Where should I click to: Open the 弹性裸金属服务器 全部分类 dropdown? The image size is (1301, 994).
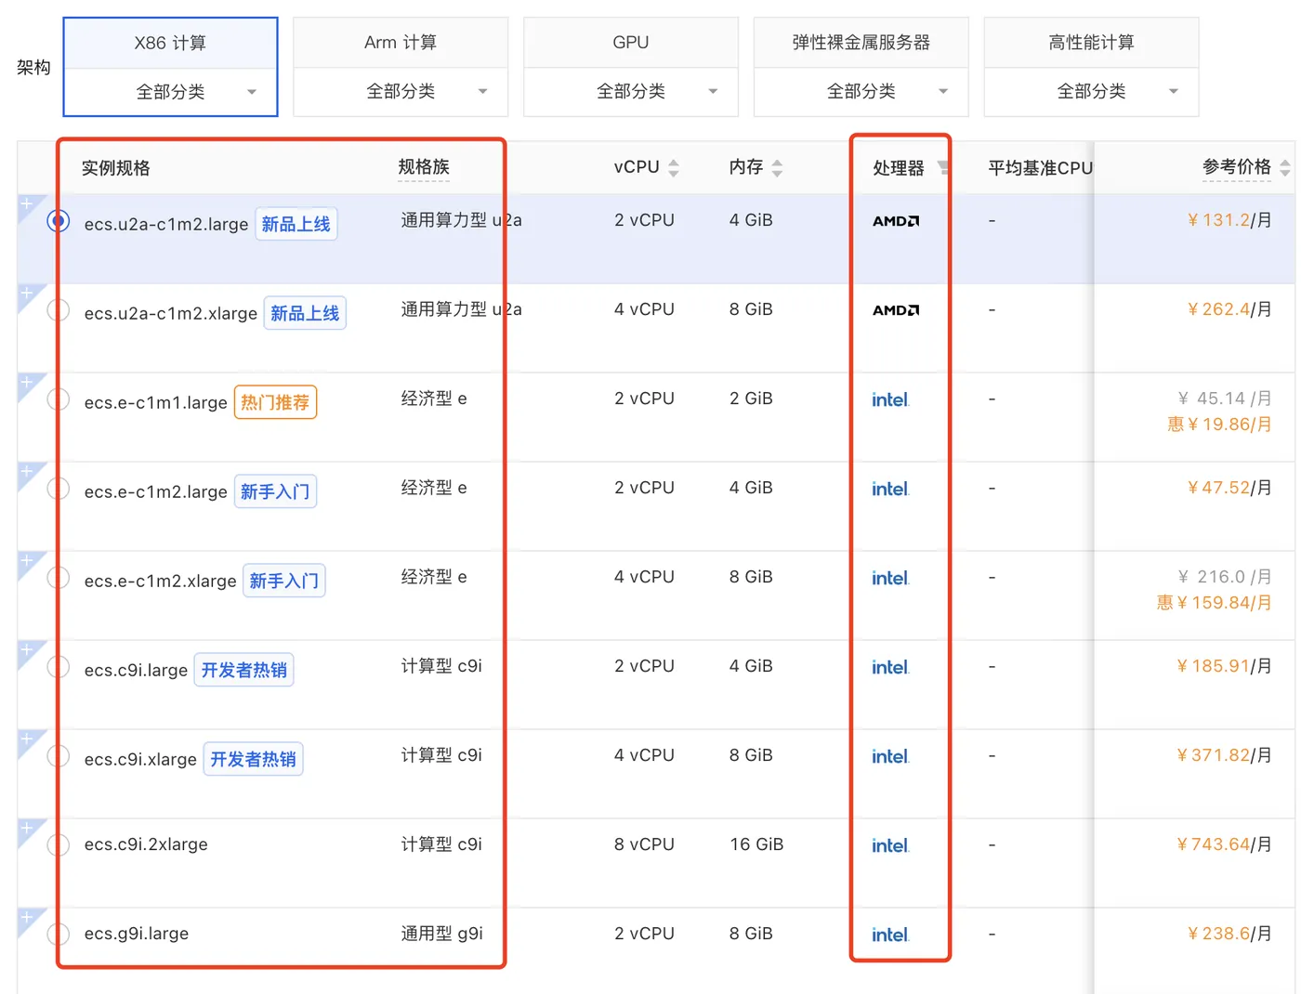(x=861, y=92)
